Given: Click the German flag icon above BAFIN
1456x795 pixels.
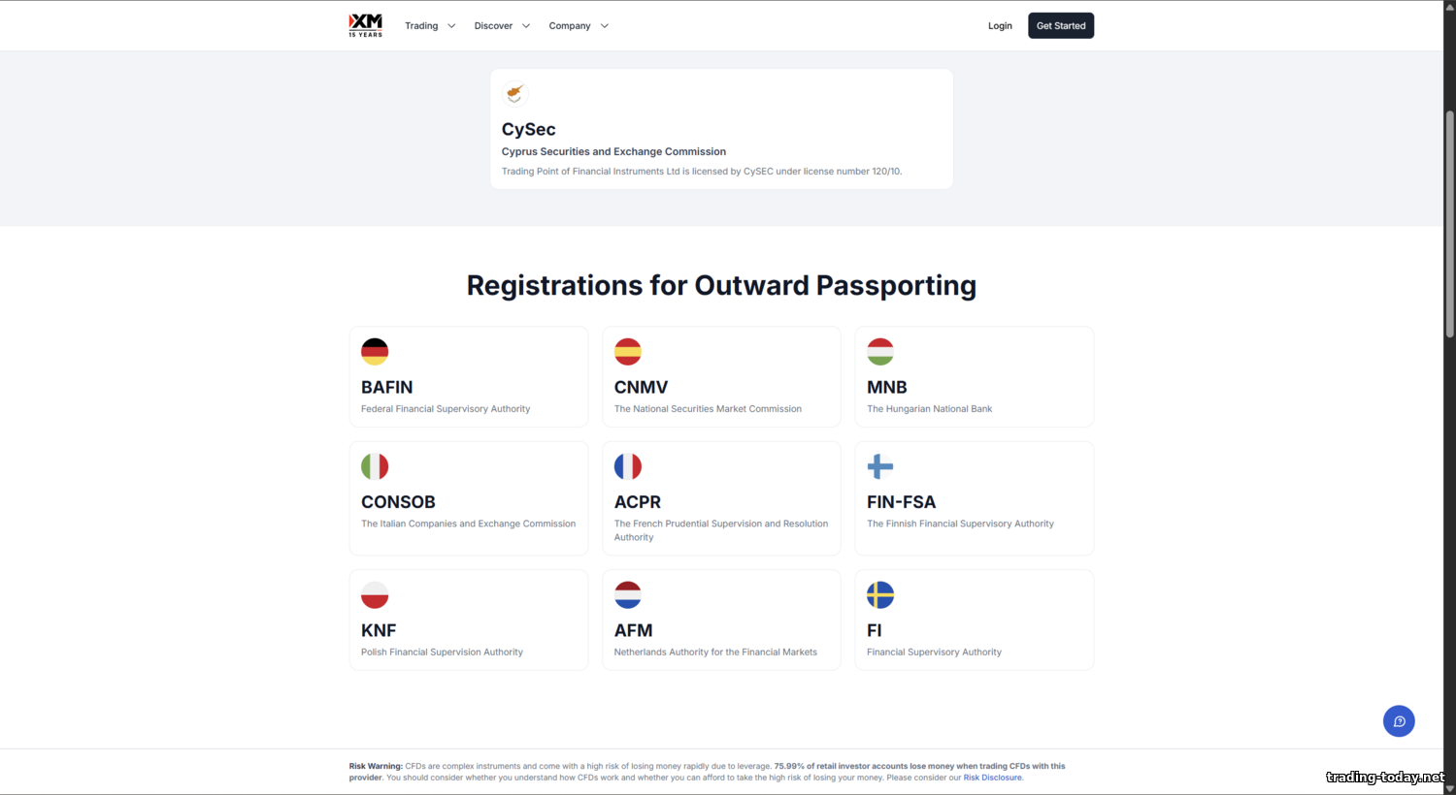Looking at the screenshot, I should tap(375, 351).
